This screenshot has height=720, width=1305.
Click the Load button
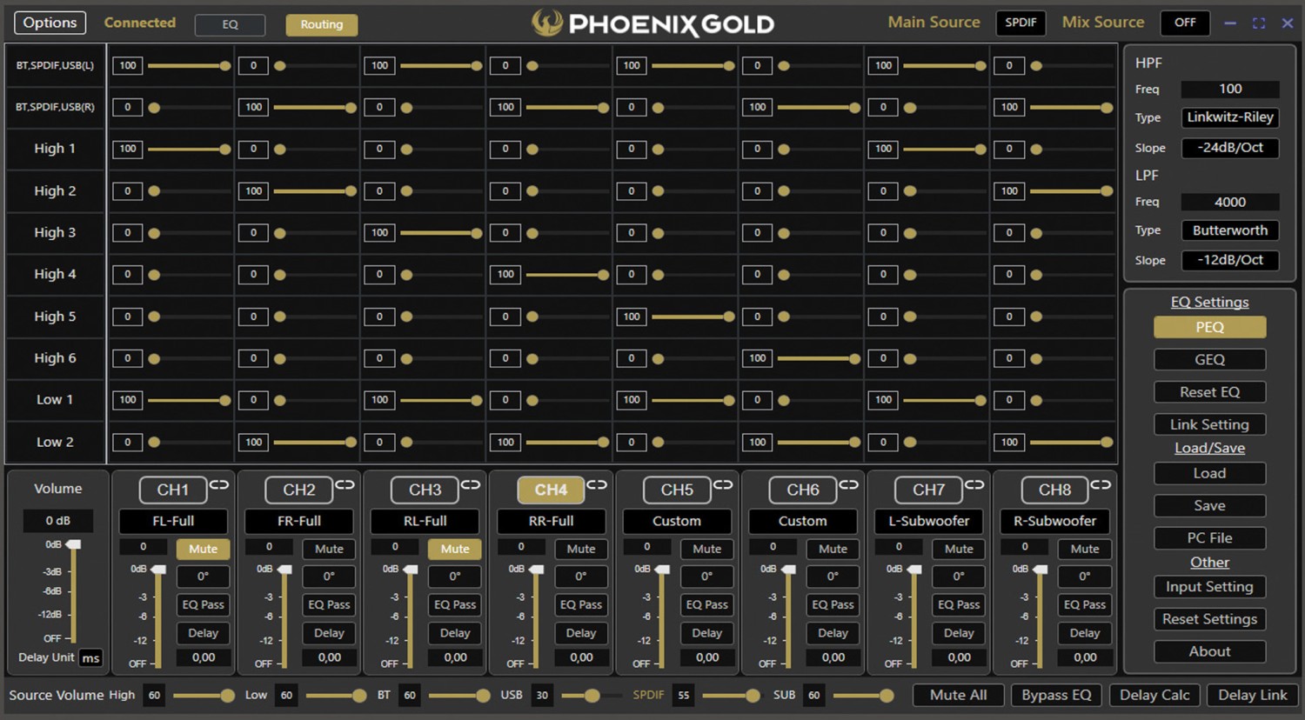pos(1209,473)
